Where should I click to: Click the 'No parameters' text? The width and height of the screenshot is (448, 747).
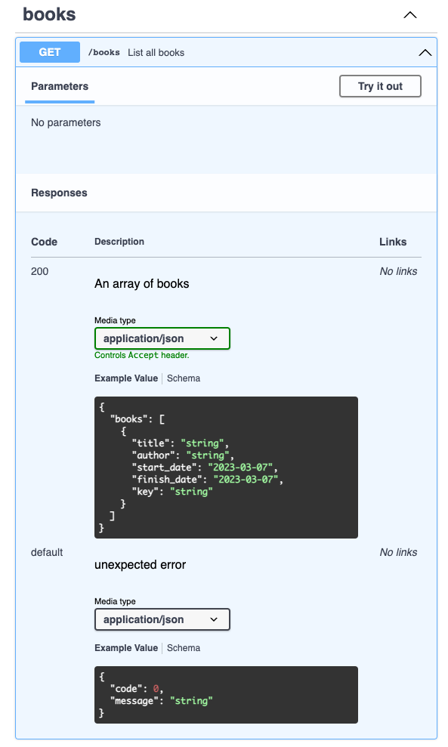tap(66, 122)
